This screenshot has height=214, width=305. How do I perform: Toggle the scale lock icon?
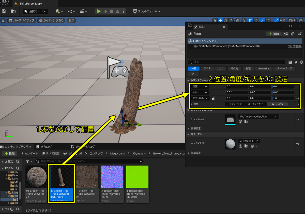click(214, 98)
